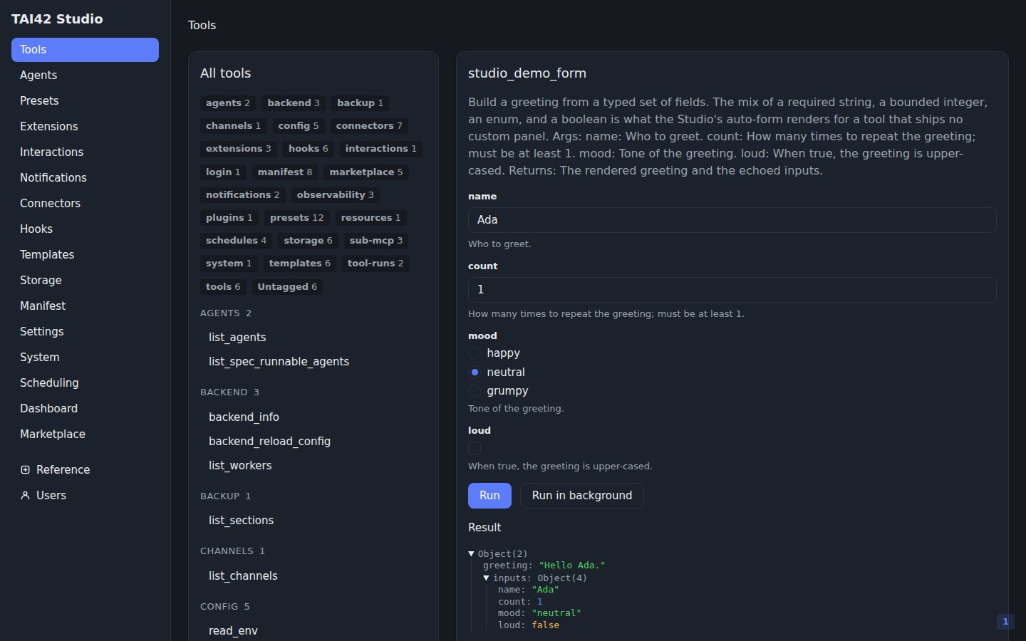The image size is (1026, 641).
Task: Click the count input field
Action: tap(732, 290)
